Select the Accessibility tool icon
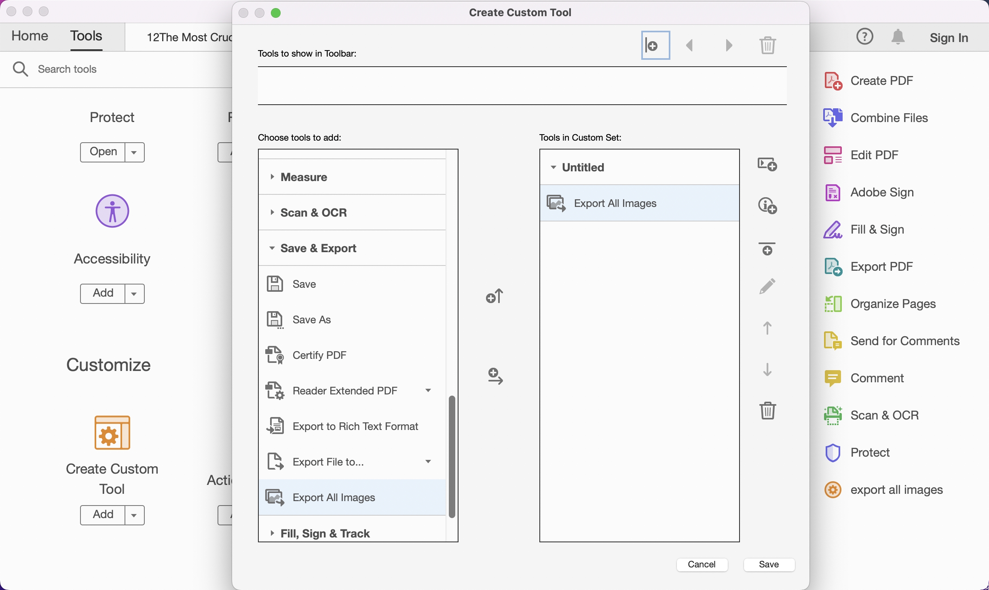 coord(112,211)
